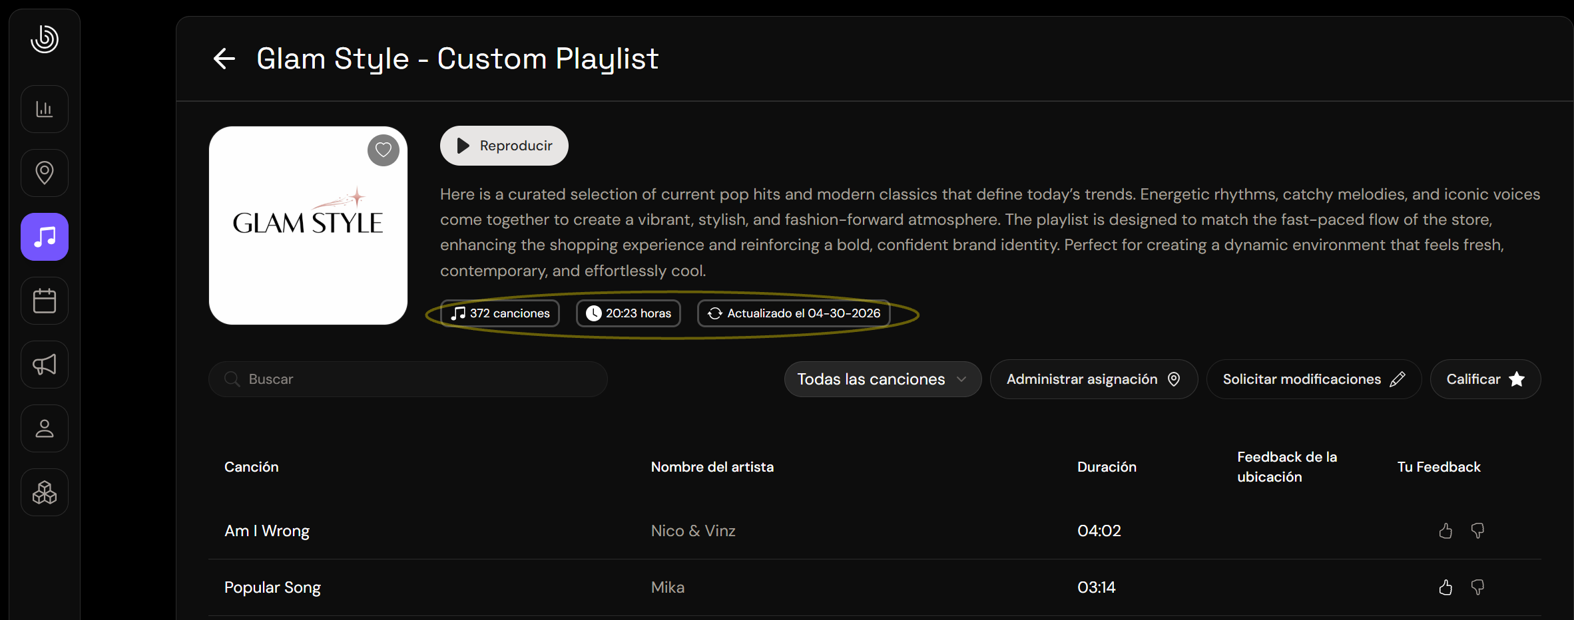Click the Reproducir play button
Screen dimensions: 1574x620
504,146
